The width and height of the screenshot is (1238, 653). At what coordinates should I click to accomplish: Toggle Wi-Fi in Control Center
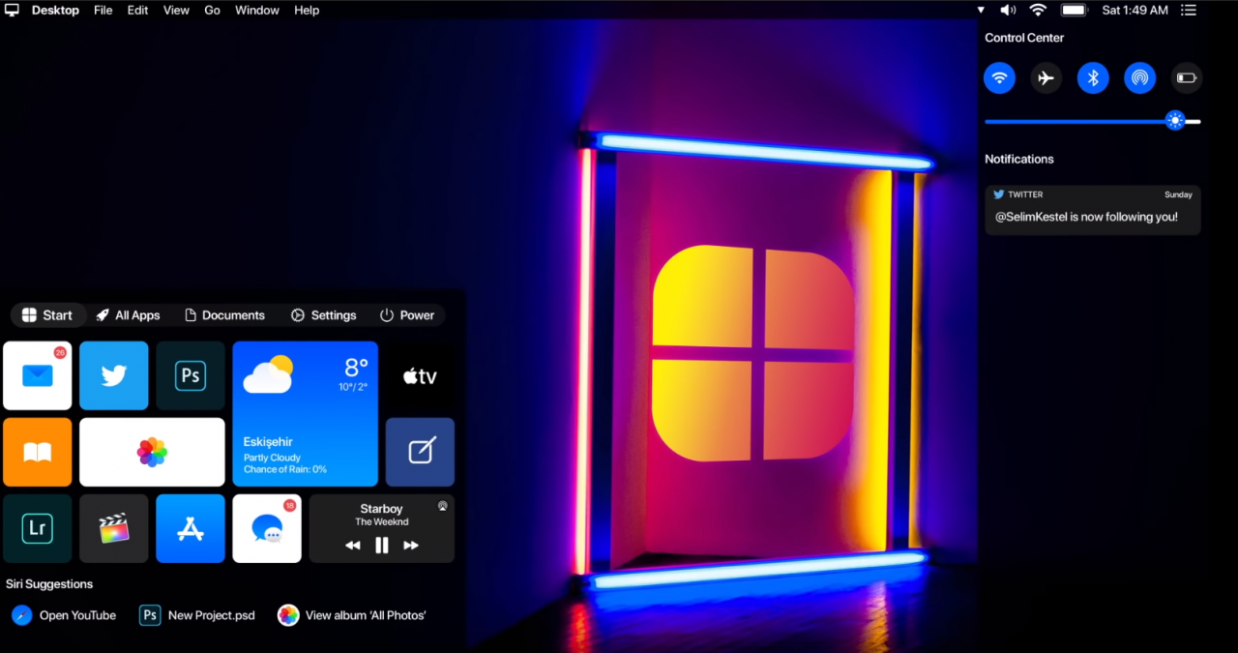tap(1000, 77)
